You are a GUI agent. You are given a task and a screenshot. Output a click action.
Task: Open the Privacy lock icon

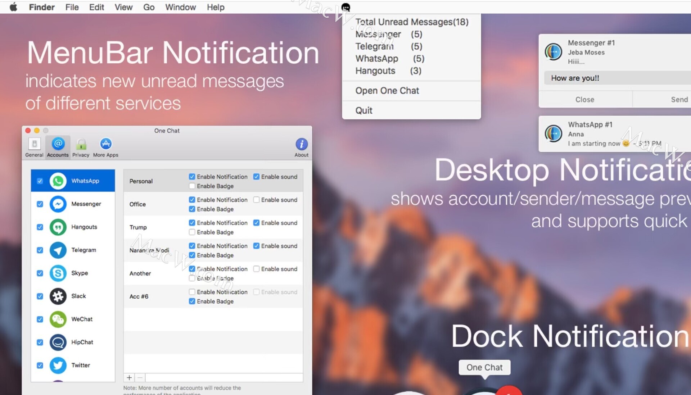pyautogui.click(x=81, y=144)
